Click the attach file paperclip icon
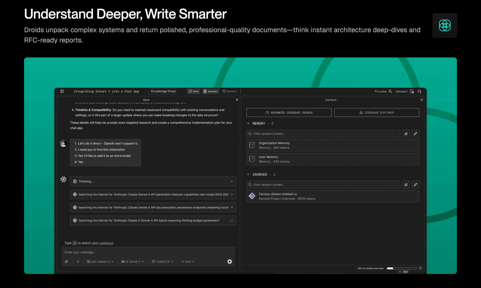The height and width of the screenshot is (288, 481). [x=66, y=261]
